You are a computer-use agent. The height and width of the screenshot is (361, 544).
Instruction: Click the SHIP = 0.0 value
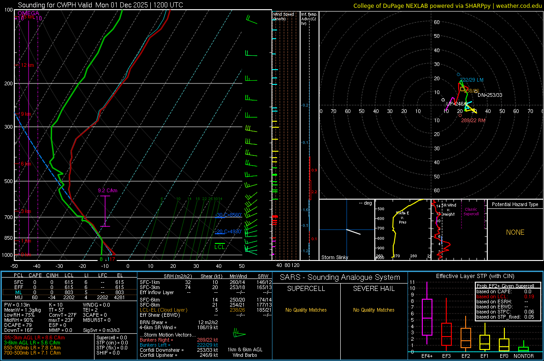[x=108, y=353]
